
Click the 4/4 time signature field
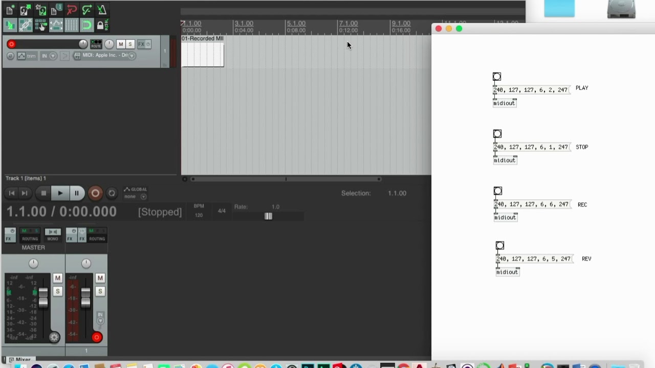222,211
